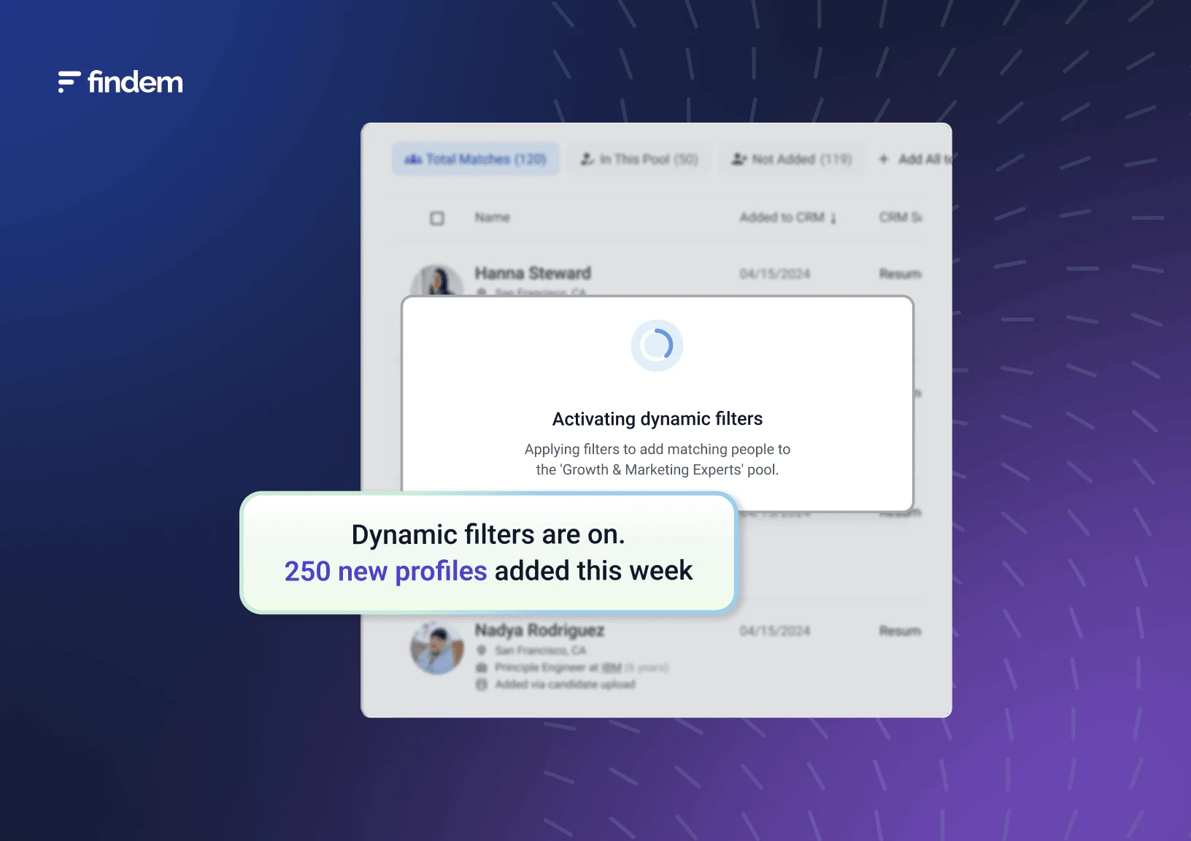Click the person-plus icon on Not Added tab

(x=739, y=159)
